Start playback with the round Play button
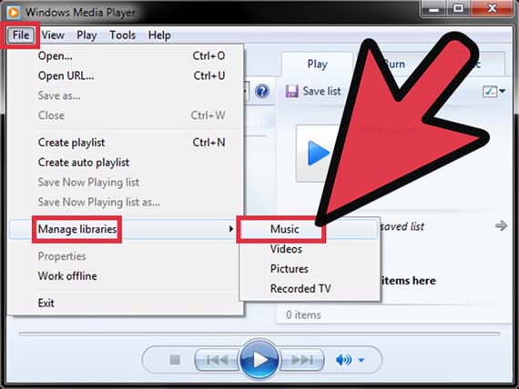This screenshot has height=389, width=519. click(259, 360)
